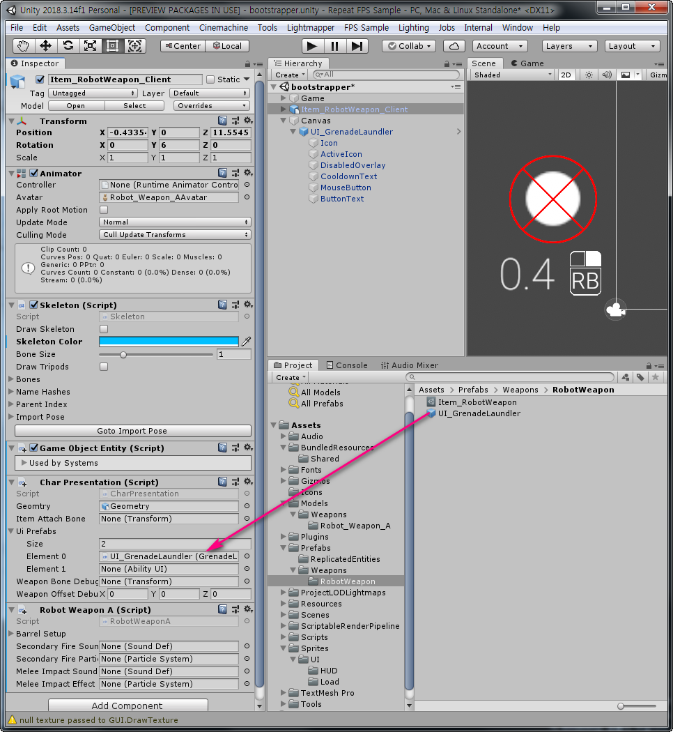Open the Lightmapper menu

coord(311,28)
